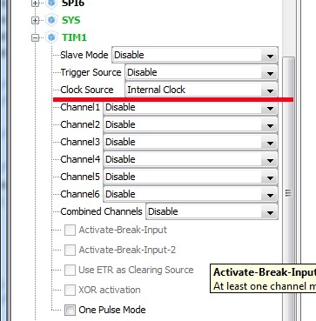
Task: Expand the SPI6 tree node
Action: click(x=35, y=3)
